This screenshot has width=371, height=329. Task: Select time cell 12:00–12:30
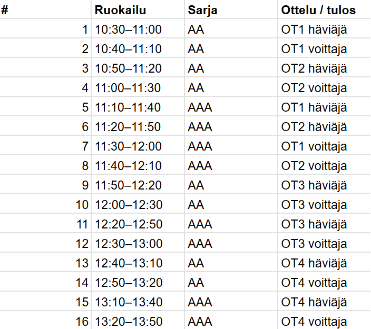(138, 204)
